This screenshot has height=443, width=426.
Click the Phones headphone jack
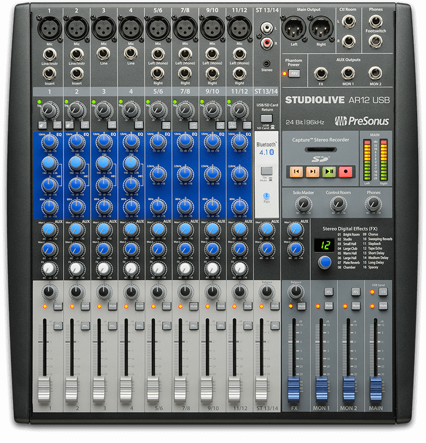376,21
